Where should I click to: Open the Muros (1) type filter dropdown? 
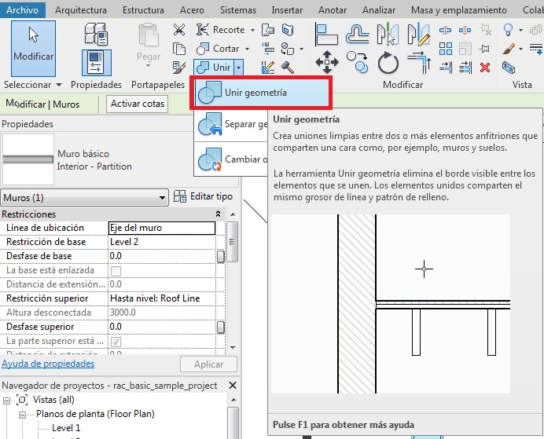click(x=85, y=197)
